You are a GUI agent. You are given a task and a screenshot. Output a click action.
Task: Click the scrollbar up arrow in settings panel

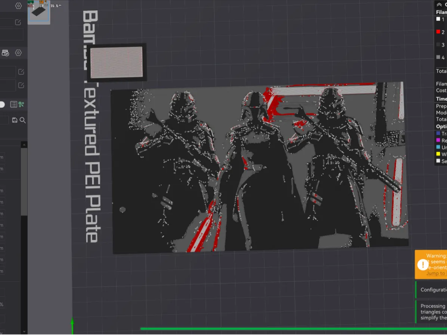pyautogui.click(x=24, y=145)
